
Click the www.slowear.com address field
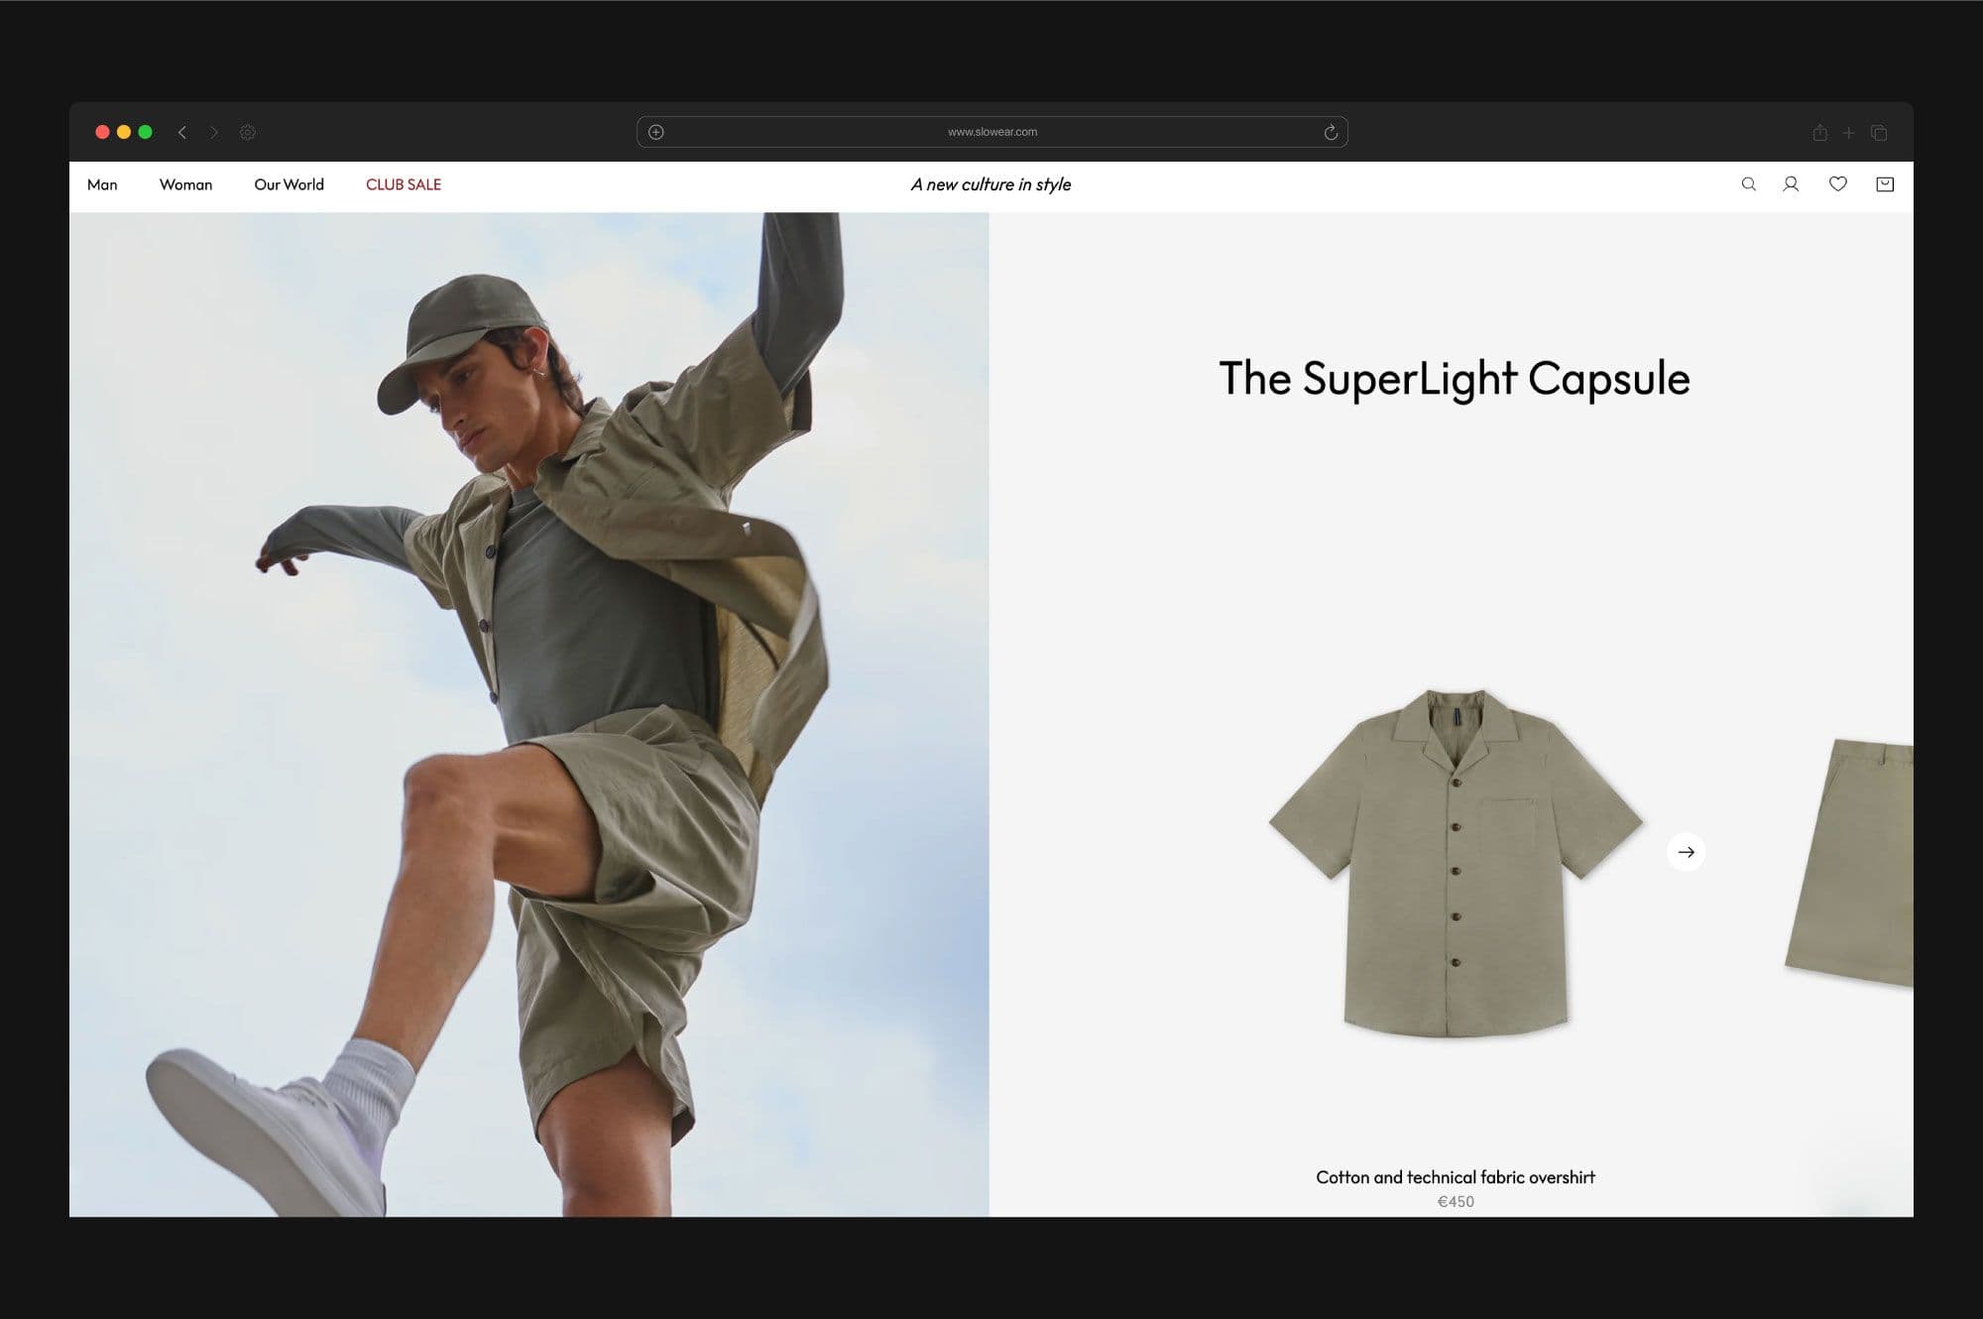coord(991,132)
